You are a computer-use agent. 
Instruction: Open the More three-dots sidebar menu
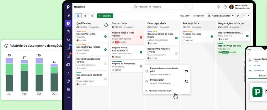(x=68, y=98)
